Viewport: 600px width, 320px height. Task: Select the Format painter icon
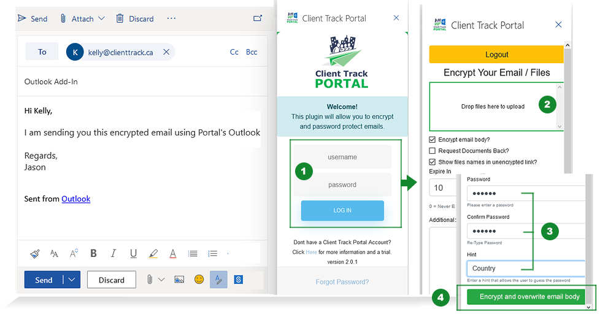35,253
